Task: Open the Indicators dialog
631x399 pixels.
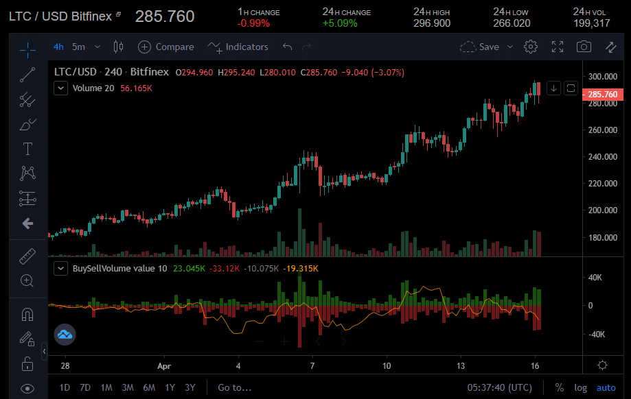Action: point(238,47)
